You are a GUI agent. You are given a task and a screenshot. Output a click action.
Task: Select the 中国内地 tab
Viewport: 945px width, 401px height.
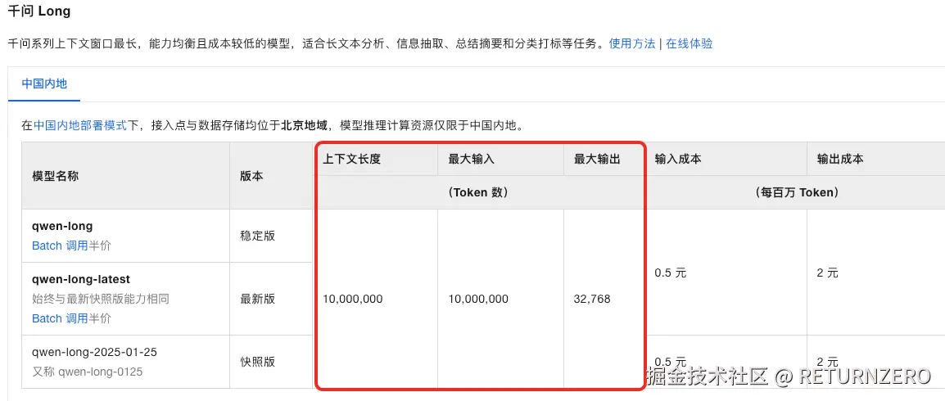(x=44, y=83)
